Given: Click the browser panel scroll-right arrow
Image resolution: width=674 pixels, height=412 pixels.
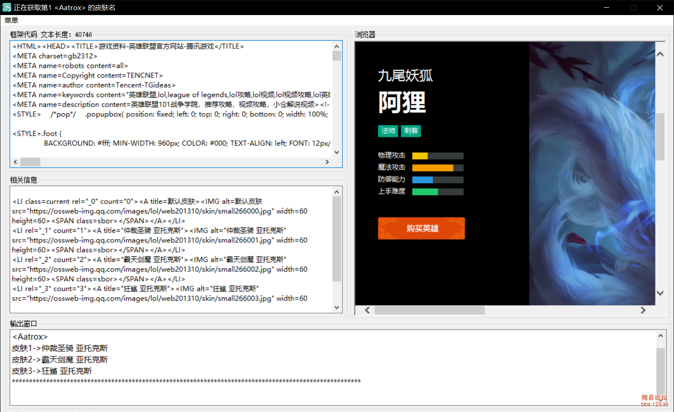Looking at the screenshot, I should [643, 310].
